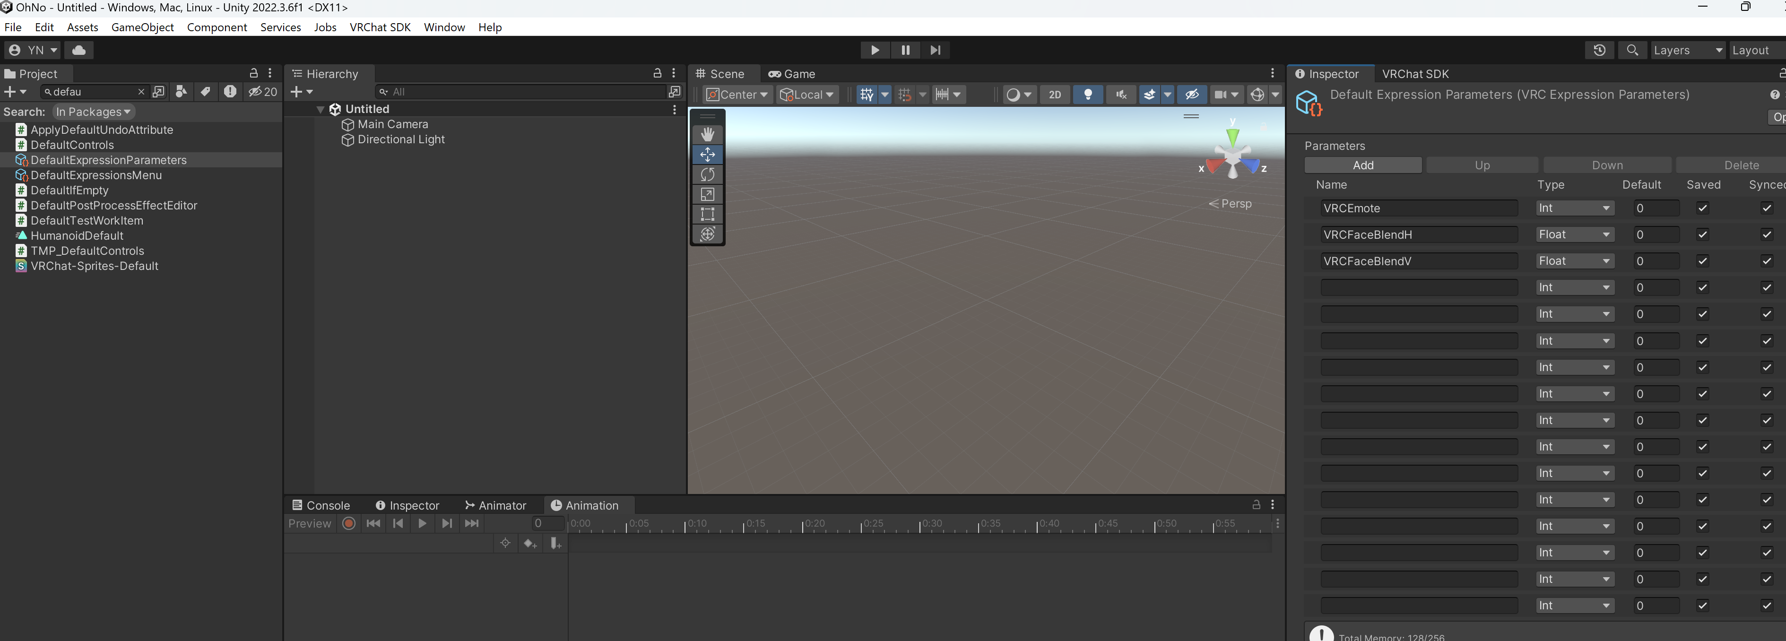1786x641 pixels.
Task: Select the Rotate tool in Scene toolbar
Action: (707, 174)
